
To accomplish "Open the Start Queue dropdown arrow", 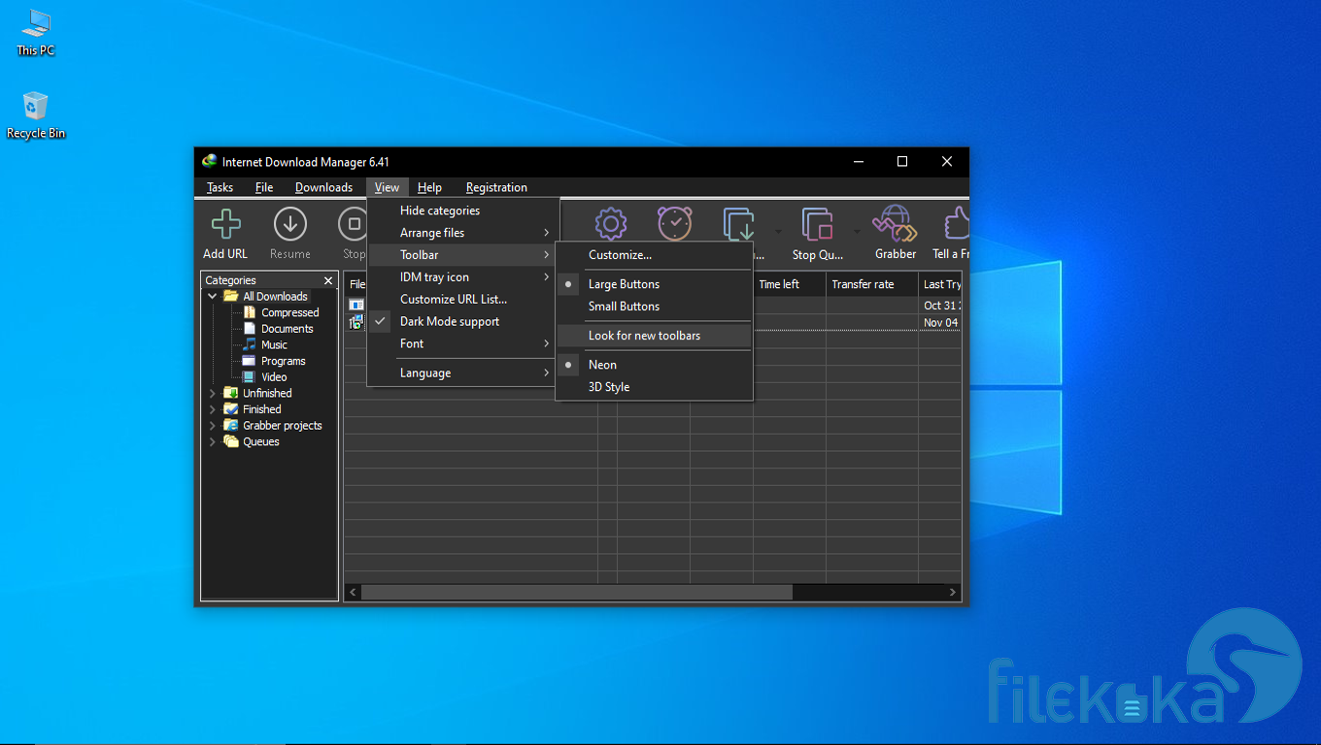I will [778, 232].
